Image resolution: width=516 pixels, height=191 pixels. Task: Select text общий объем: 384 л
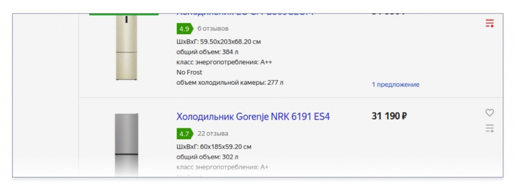207,52
